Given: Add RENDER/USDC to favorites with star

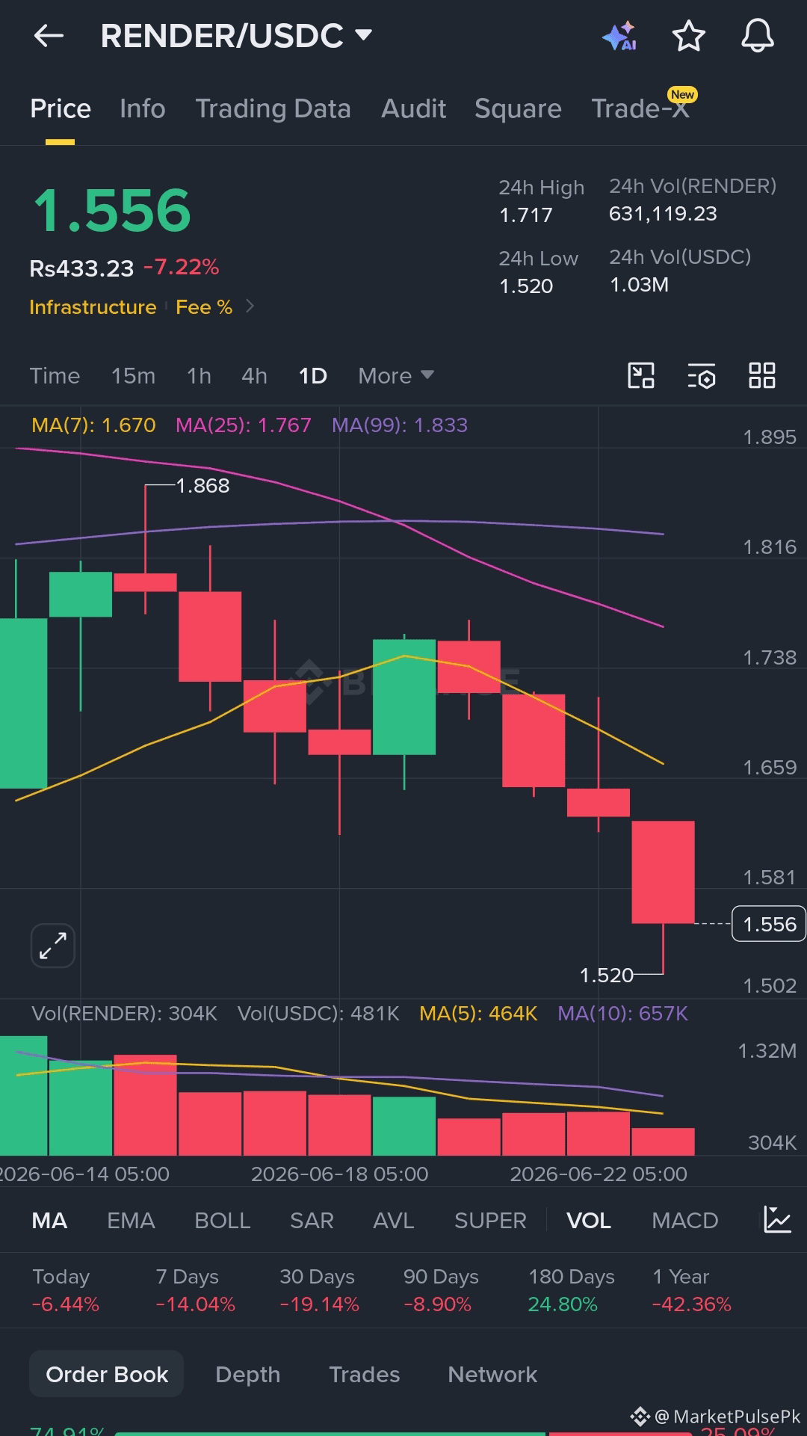Looking at the screenshot, I should (688, 35).
